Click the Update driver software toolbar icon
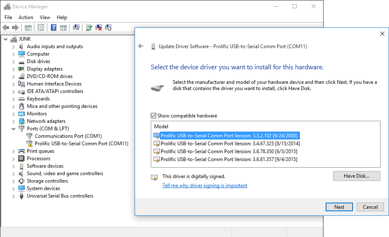 (89, 28)
